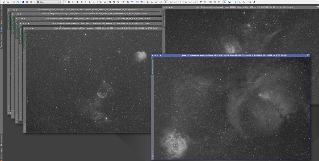Select the integration_autocrop view tab in front window
Image resolution: width=319 pixels, height=161 pixels.
(153, 66)
